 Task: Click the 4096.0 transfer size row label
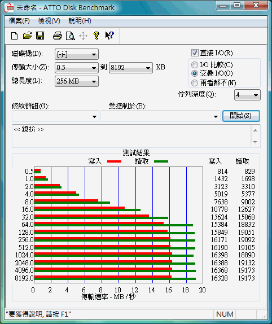click(x=24, y=270)
